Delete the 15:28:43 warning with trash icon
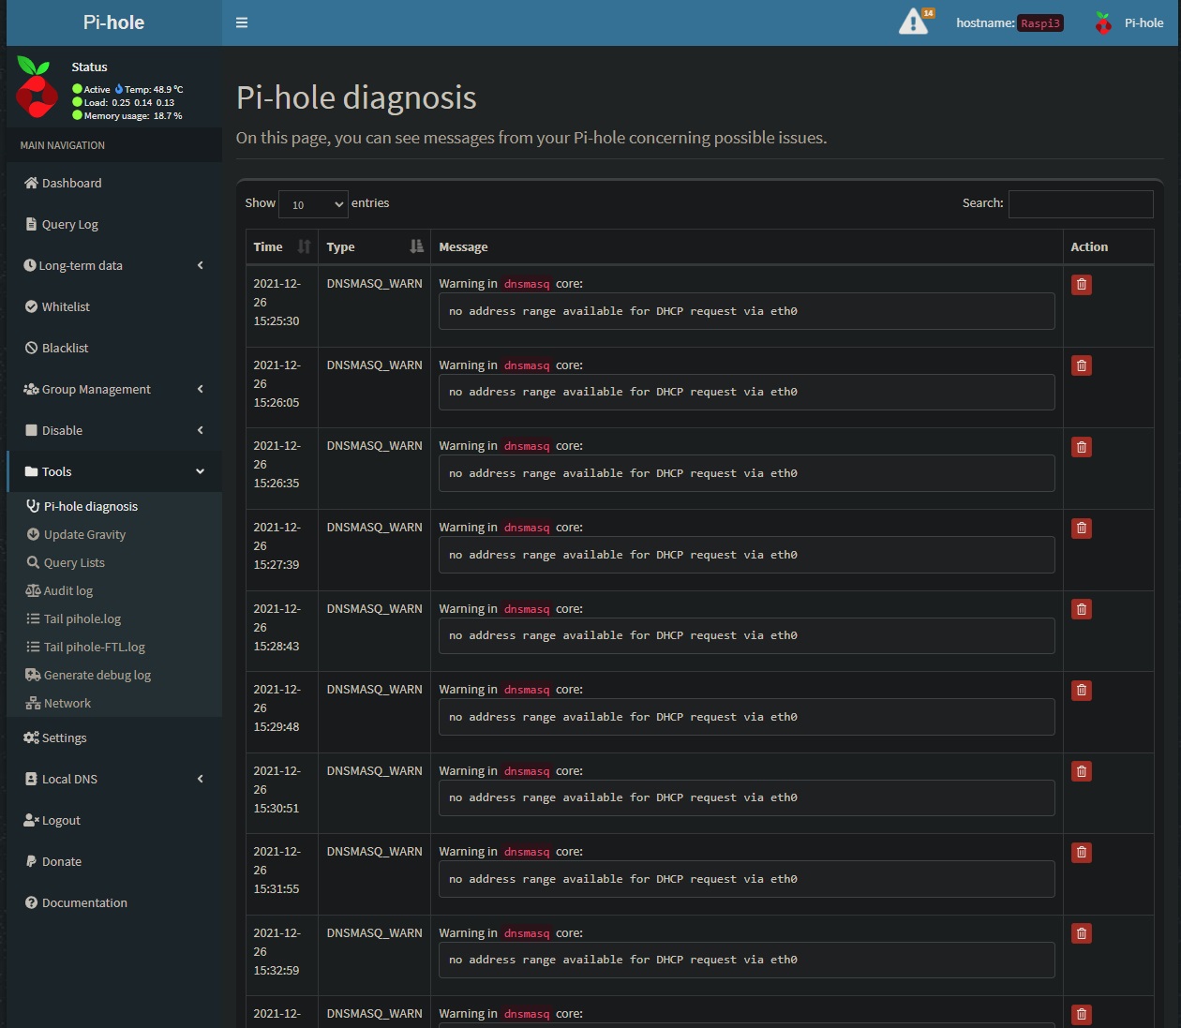Screen dimensions: 1181x1028 click(1082, 610)
